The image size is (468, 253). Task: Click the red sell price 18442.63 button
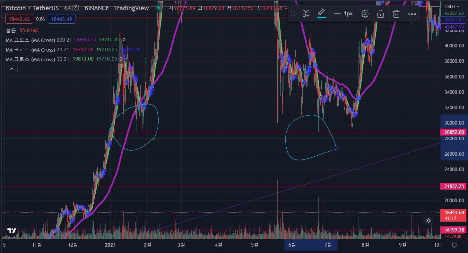click(x=19, y=19)
